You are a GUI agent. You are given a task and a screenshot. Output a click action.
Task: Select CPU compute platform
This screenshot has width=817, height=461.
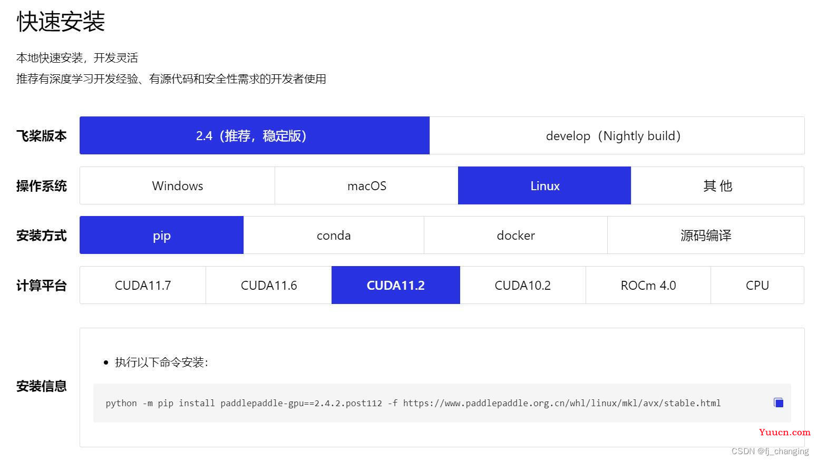(x=757, y=285)
